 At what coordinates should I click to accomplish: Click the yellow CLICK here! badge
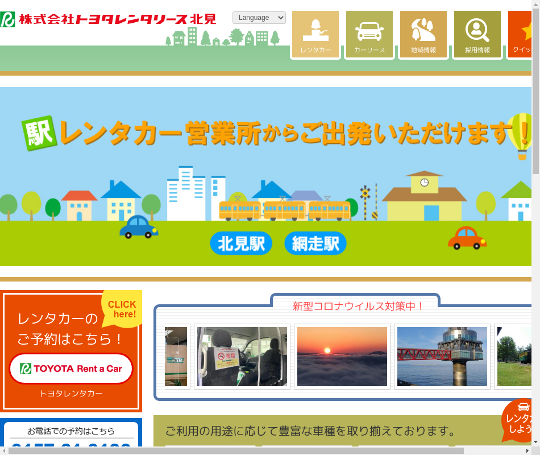click(x=122, y=309)
